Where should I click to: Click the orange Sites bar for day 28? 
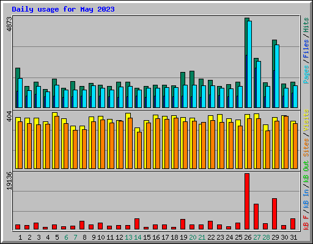pyautogui.click(x=268, y=149)
